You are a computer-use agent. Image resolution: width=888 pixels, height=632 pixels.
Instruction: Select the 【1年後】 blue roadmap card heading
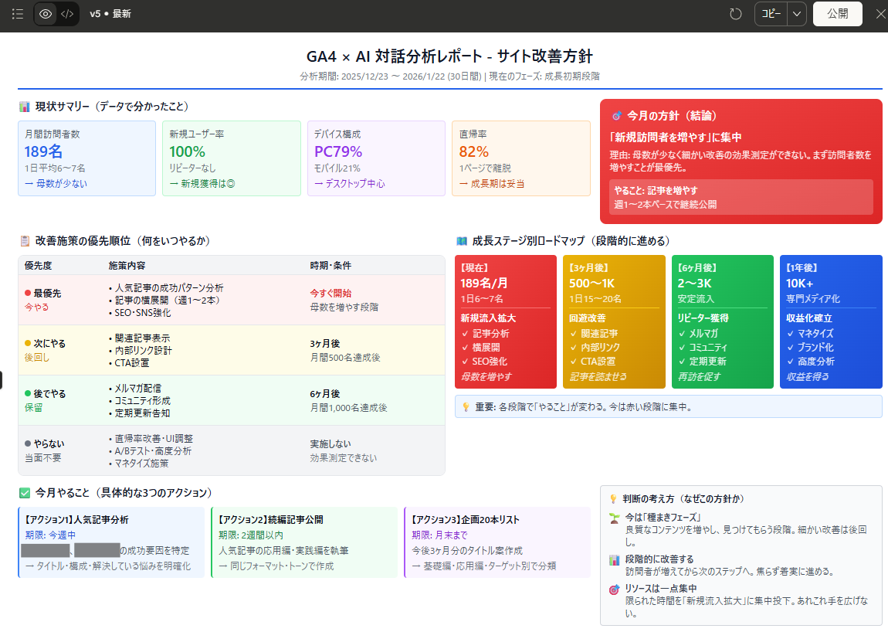802,267
